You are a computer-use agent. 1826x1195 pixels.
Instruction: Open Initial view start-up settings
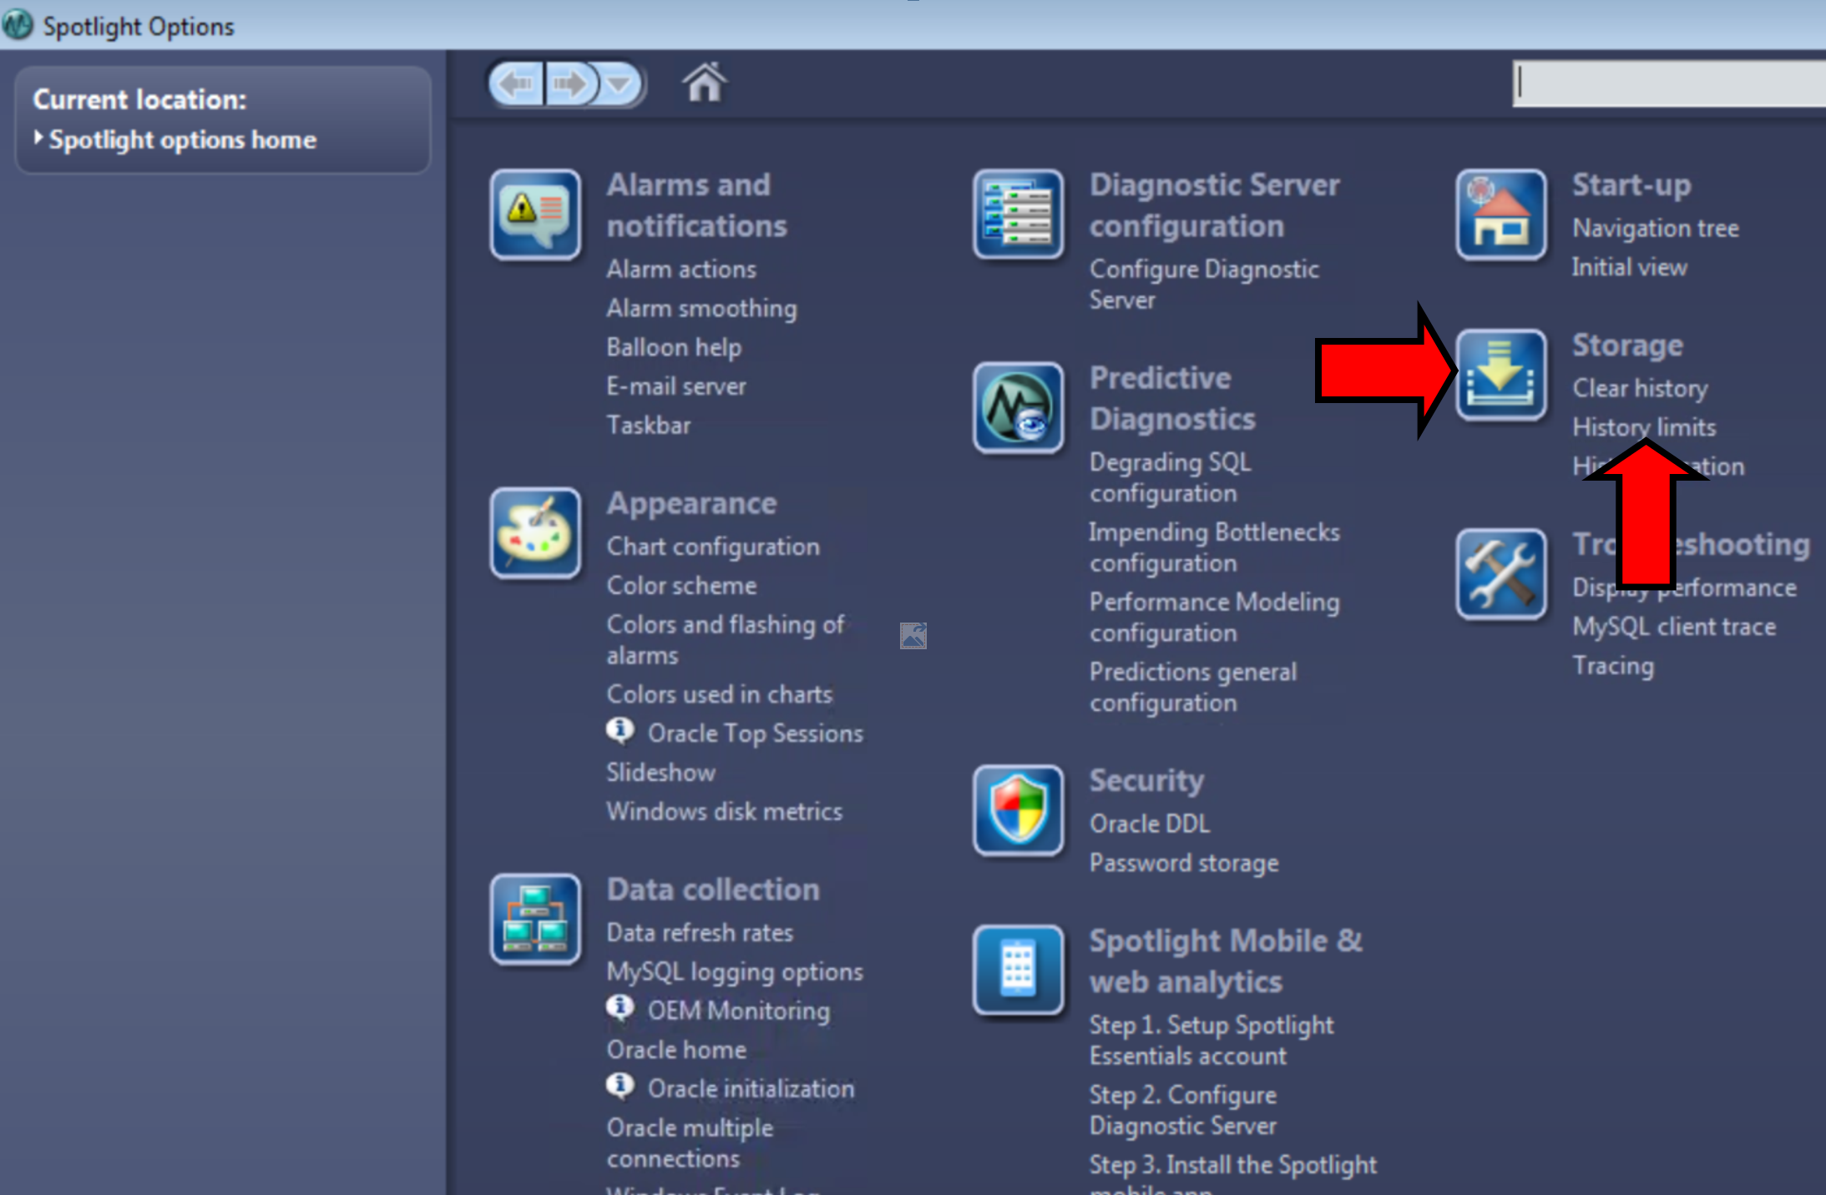click(1630, 267)
